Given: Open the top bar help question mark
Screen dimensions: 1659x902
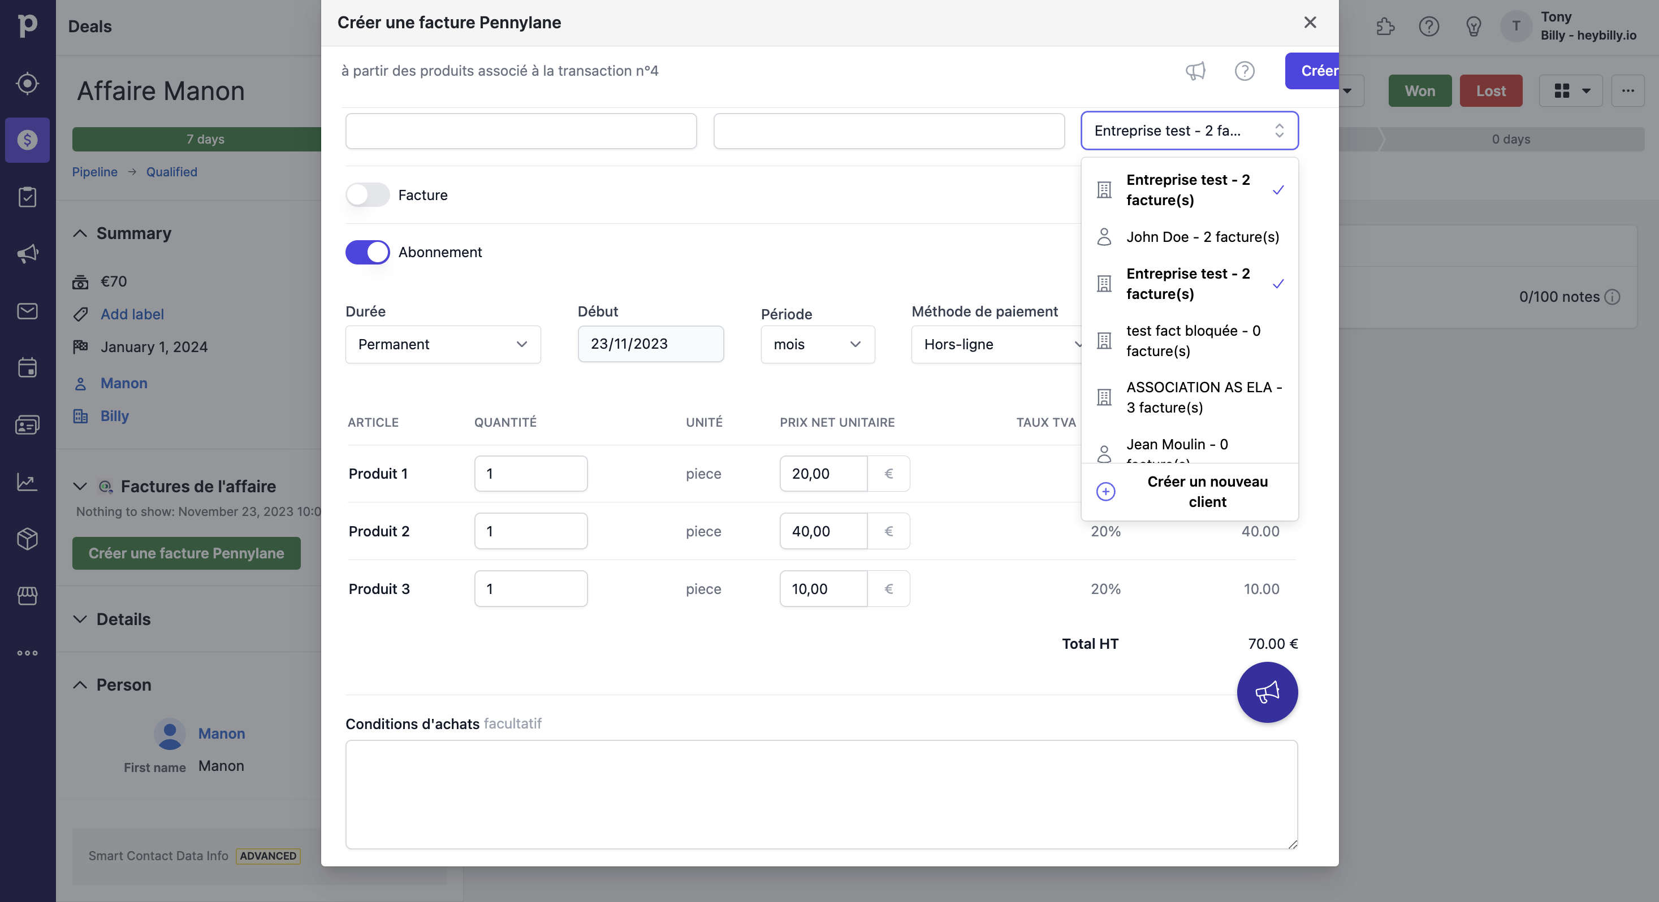Looking at the screenshot, I should pos(1428,27).
